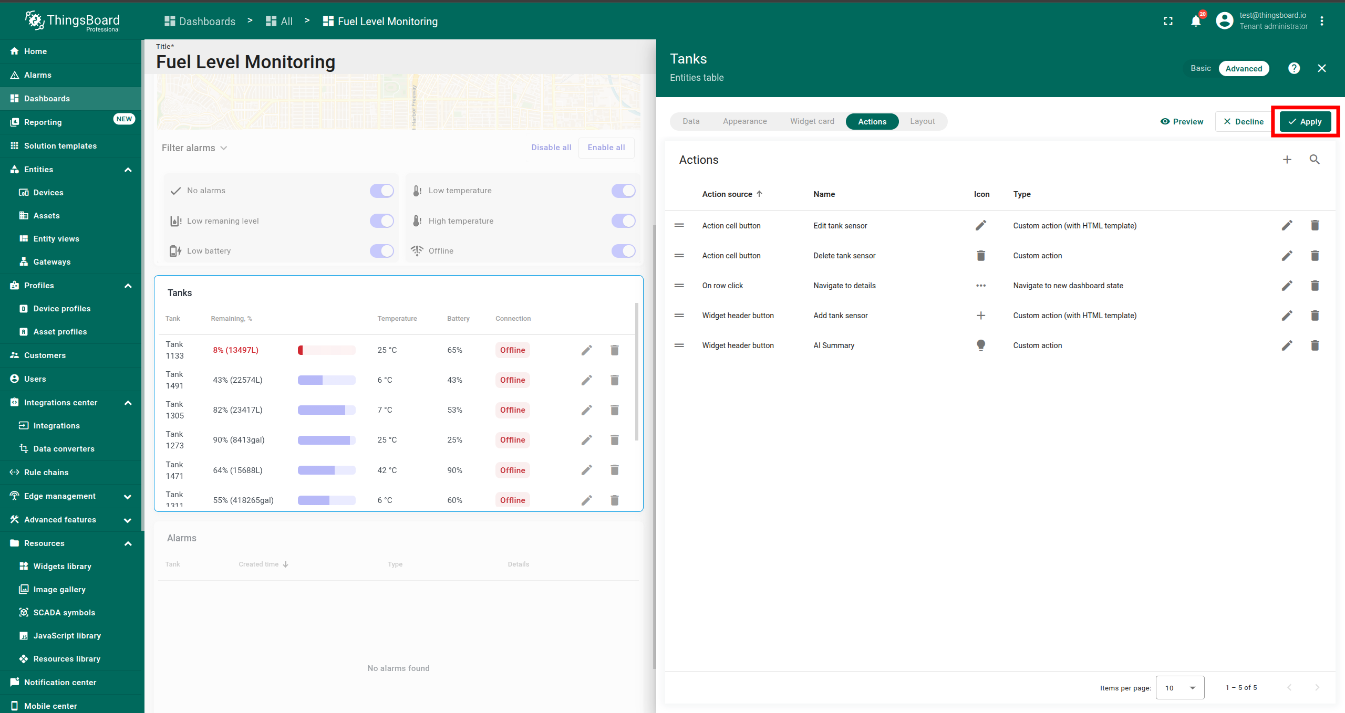Open Items per page dropdown

pyautogui.click(x=1180, y=688)
